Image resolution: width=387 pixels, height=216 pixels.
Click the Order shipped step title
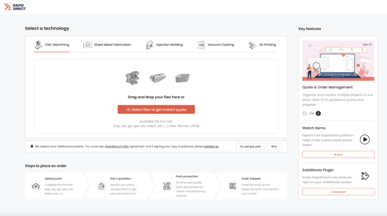tap(251, 178)
